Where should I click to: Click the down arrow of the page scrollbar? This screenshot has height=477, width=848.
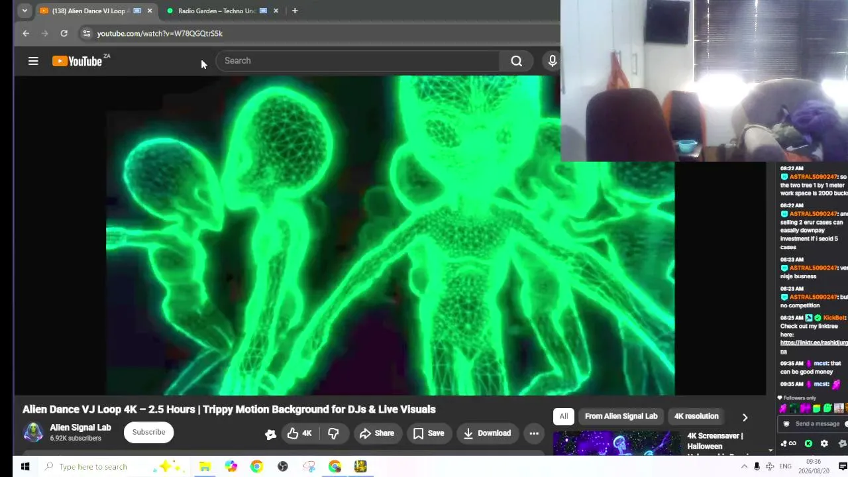(x=770, y=450)
